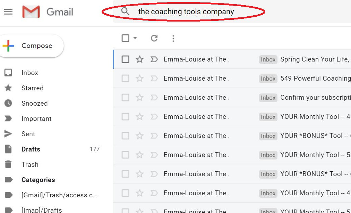The height and width of the screenshot is (213, 351).
Task: Mark the 549 Powerful Coaching email as important
Action: click(154, 79)
